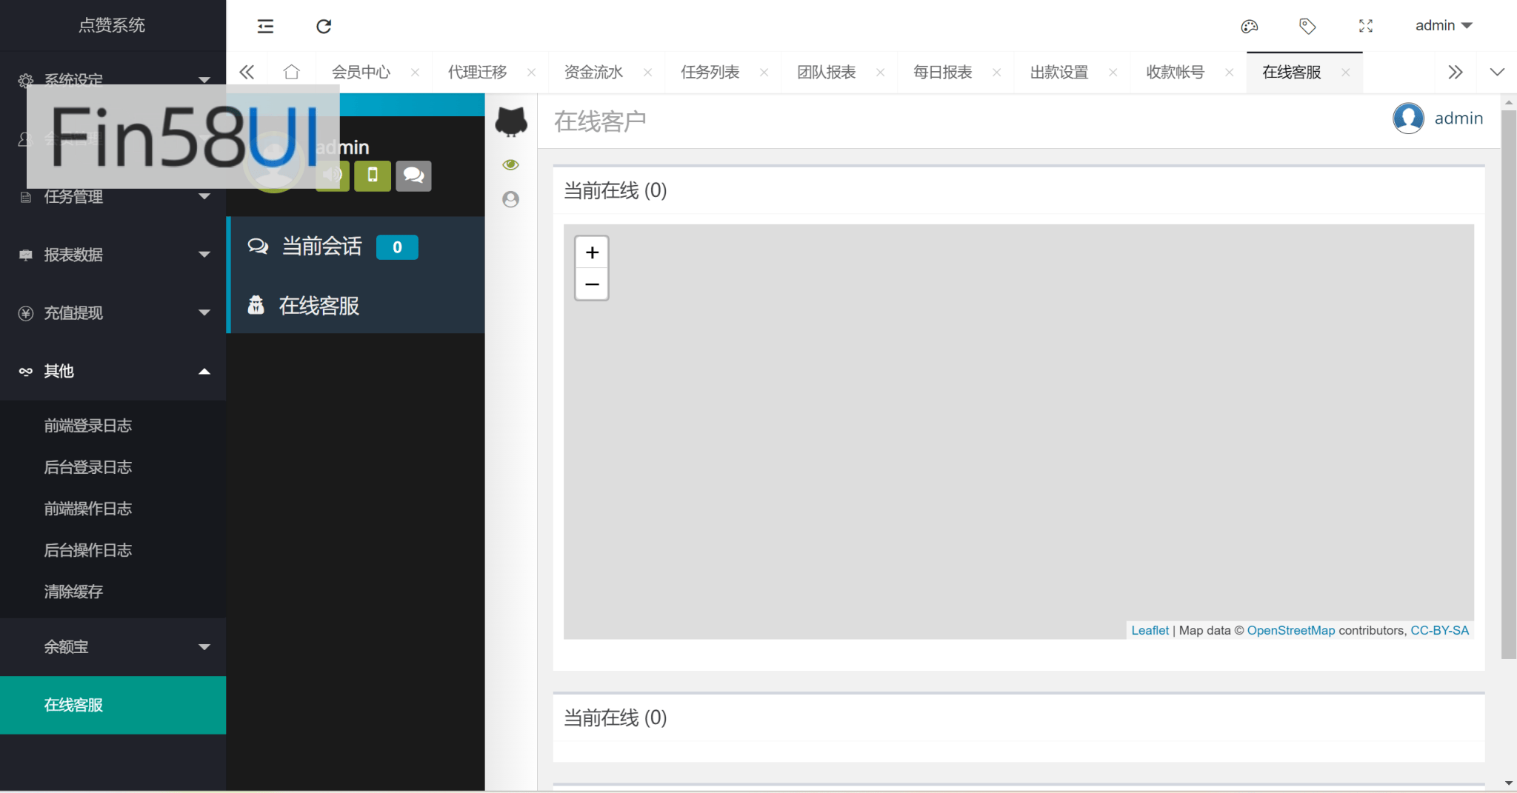
Task: Open the admin dropdown in top bar
Action: [x=1443, y=26]
